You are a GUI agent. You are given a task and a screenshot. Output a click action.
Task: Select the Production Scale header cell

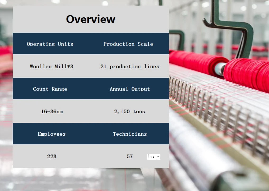click(128, 44)
